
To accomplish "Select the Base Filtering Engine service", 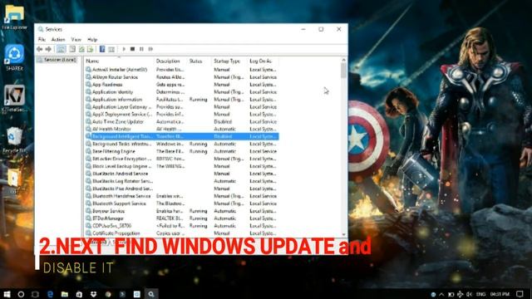I will click(181, 151).
